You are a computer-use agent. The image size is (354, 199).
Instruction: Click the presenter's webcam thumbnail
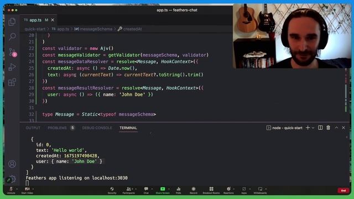click(x=292, y=36)
